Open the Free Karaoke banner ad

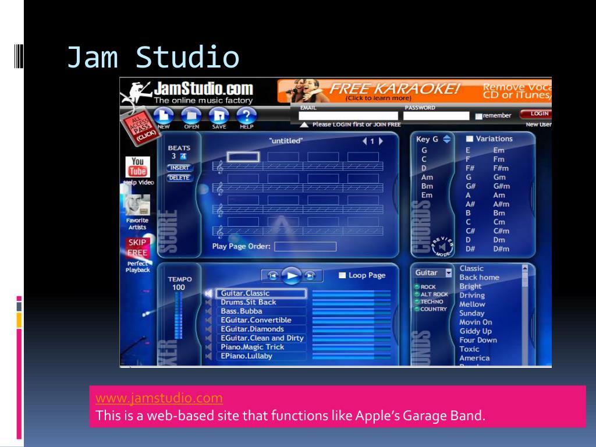click(x=414, y=91)
